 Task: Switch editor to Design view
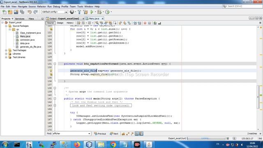[60, 23]
